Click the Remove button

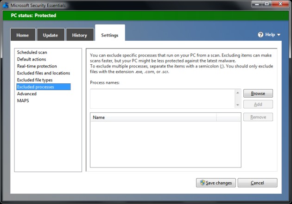pos(258,117)
